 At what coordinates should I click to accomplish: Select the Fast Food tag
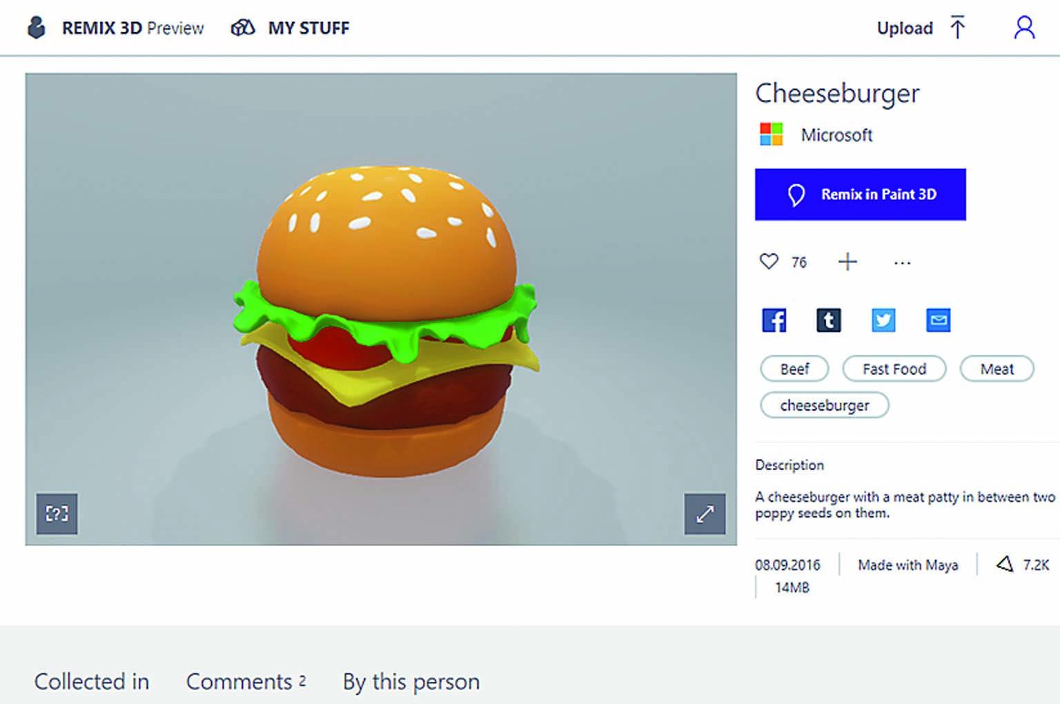(894, 369)
